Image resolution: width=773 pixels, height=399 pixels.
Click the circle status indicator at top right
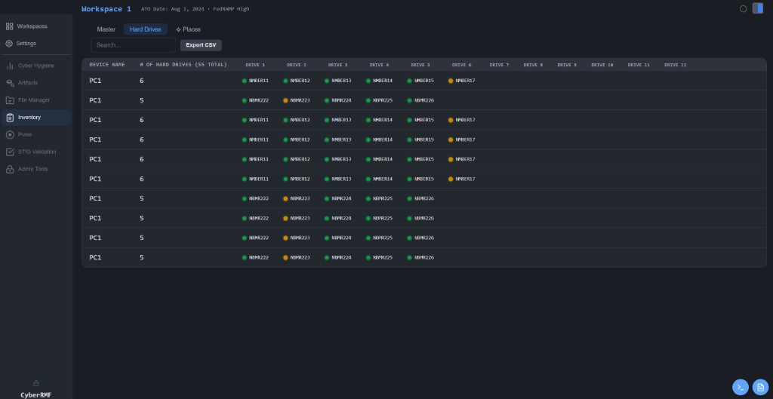[743, 9]
